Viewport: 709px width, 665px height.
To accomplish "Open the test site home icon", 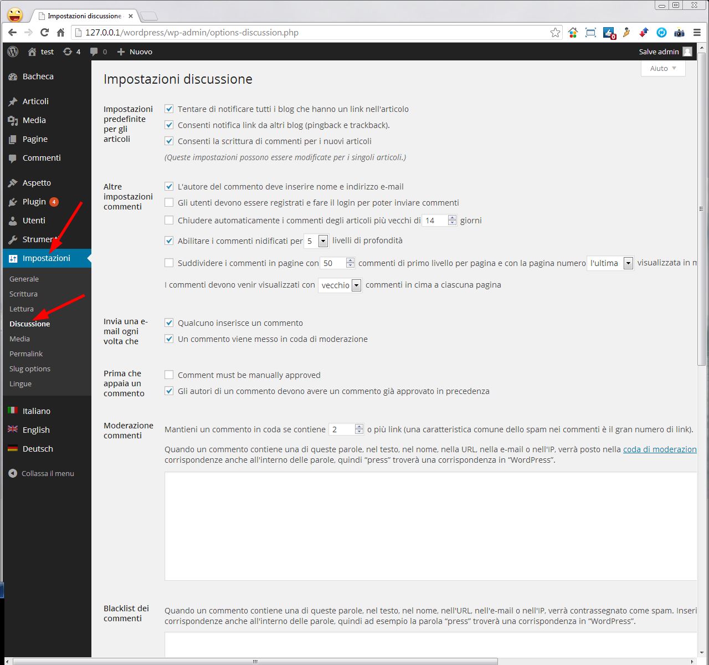I will [x=32, y=52].
